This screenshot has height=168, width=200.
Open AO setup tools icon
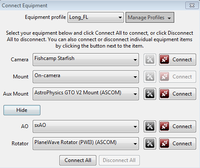coord(150,126)
